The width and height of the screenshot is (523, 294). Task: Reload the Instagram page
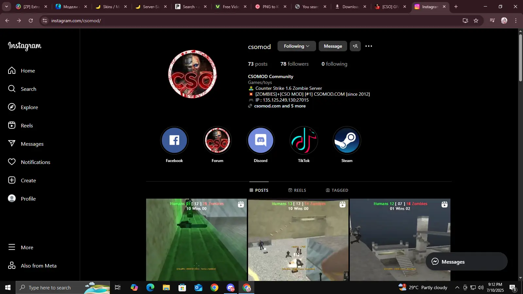(x=31, y=21)
